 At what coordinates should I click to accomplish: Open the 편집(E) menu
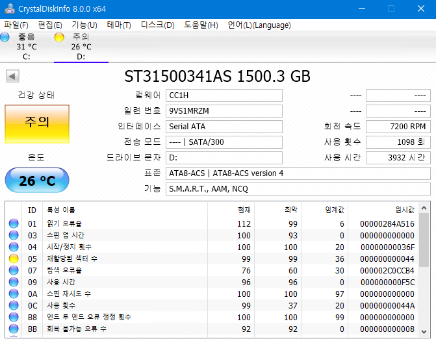click(x=50, y=25)
